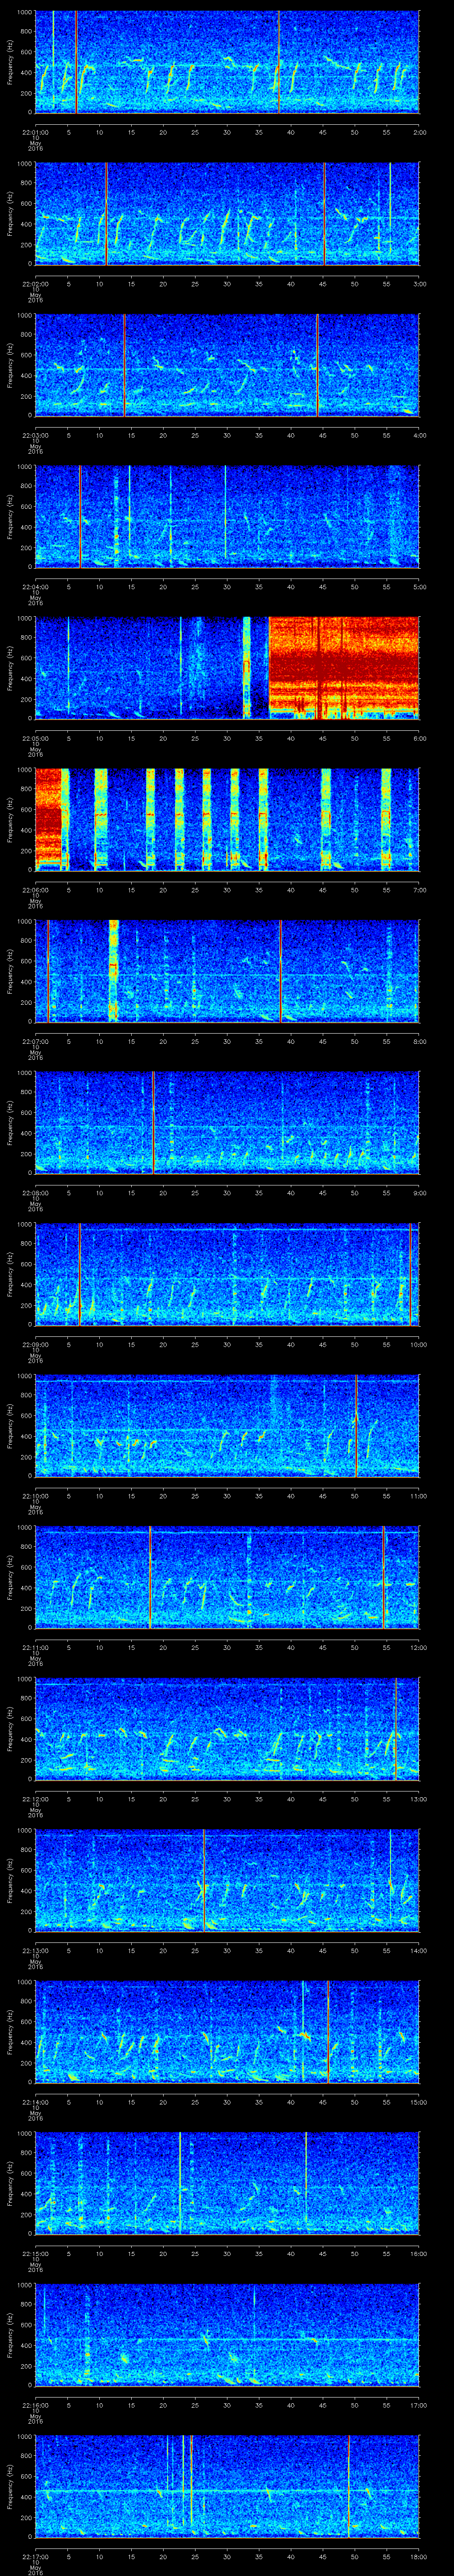
Task: Select the spectrogram panel starting at 22:10:00
Action: (227, 1426)
